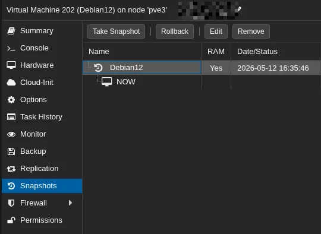The image size is (321, 234).
Task: Click the Monitor eye icon
Action: click(x=11, y=134)
